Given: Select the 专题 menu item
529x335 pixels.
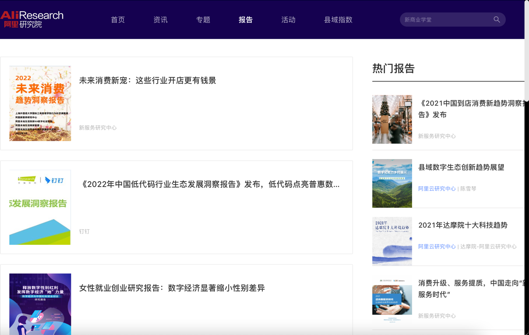Looking at the screenshot, I should point(203,20).
